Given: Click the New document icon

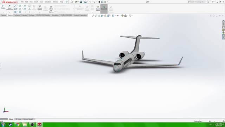Looking at the screenshot, I should pyautogui.click(x=72, y=2).
